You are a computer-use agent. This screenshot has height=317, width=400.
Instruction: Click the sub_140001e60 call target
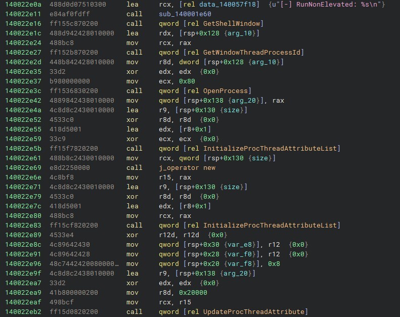(185, 14)
